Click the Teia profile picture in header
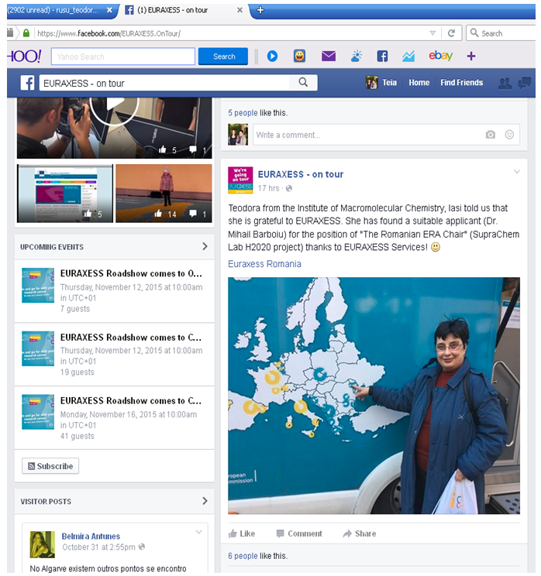This screenshot has height=576, width=541. click(x=371, y=83)
